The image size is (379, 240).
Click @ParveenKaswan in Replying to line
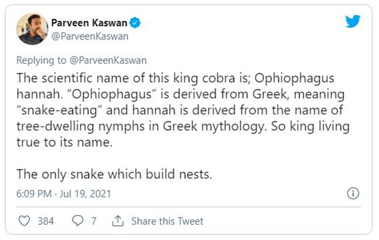pyautogui.click(x=108, y=60)
